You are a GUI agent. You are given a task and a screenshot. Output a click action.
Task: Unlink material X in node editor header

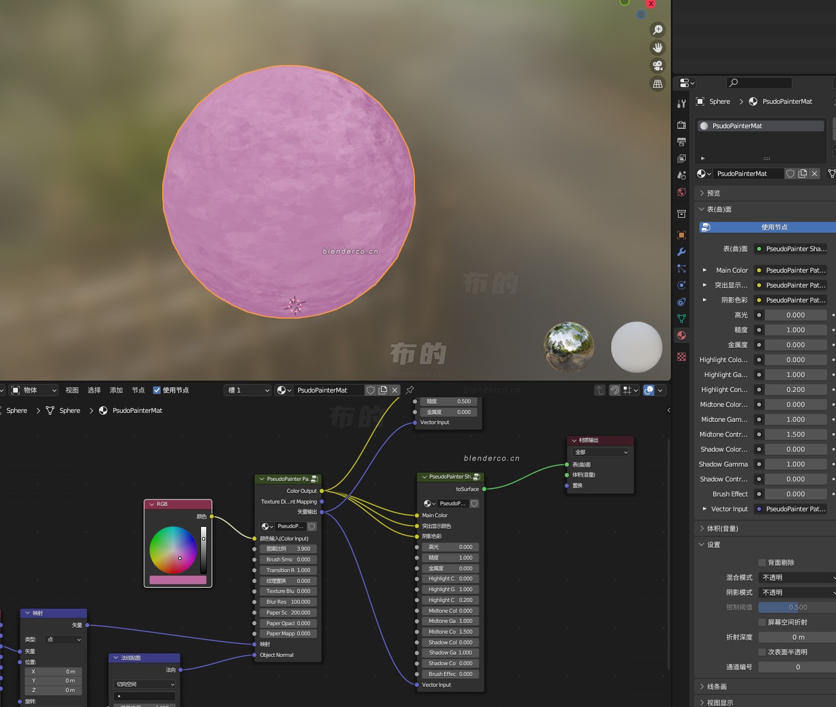[395, 390]
